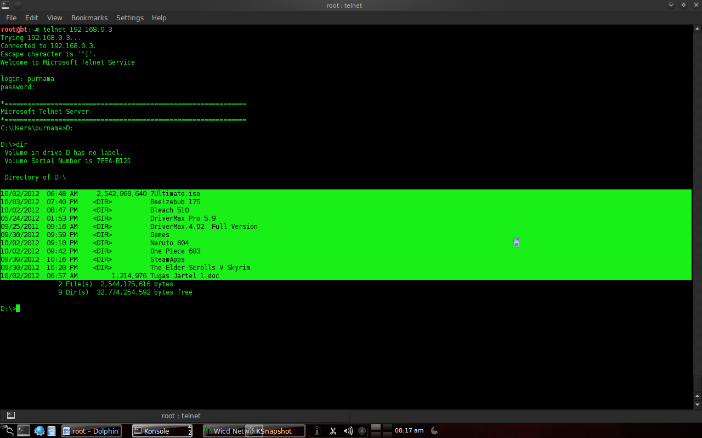The height and width of the screenshot is (438, 702).
Task: Click the 08:17 am clock
Action: pos(409,431)
